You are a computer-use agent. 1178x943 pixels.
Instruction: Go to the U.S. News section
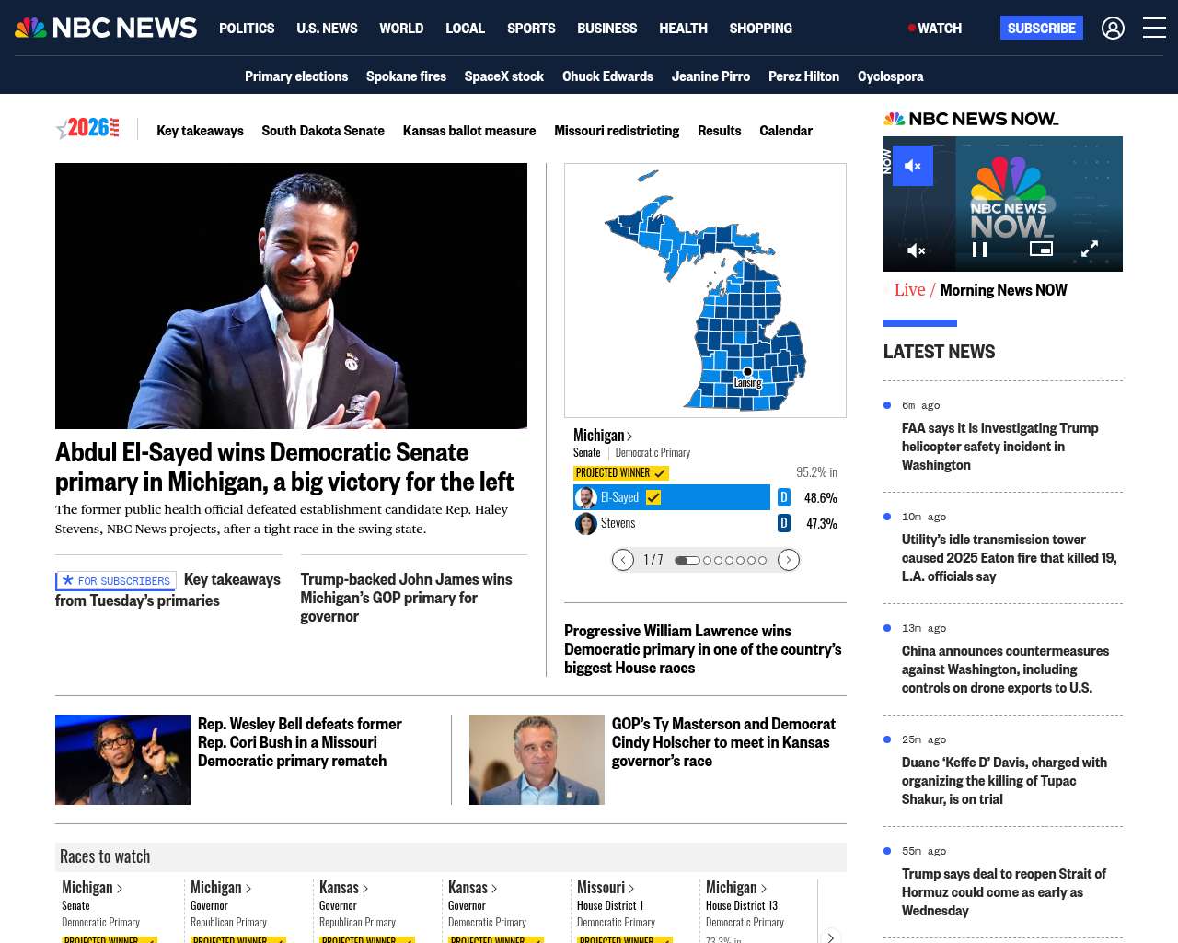[327, 29]
